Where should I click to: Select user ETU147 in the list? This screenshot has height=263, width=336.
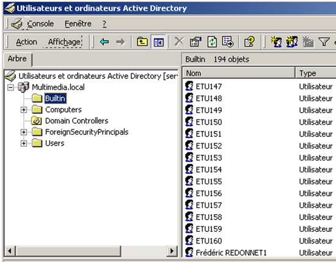point(209,86)
